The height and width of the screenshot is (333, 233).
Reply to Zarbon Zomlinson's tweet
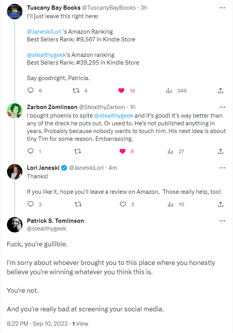pyautogui.click(x=31, y=151)
